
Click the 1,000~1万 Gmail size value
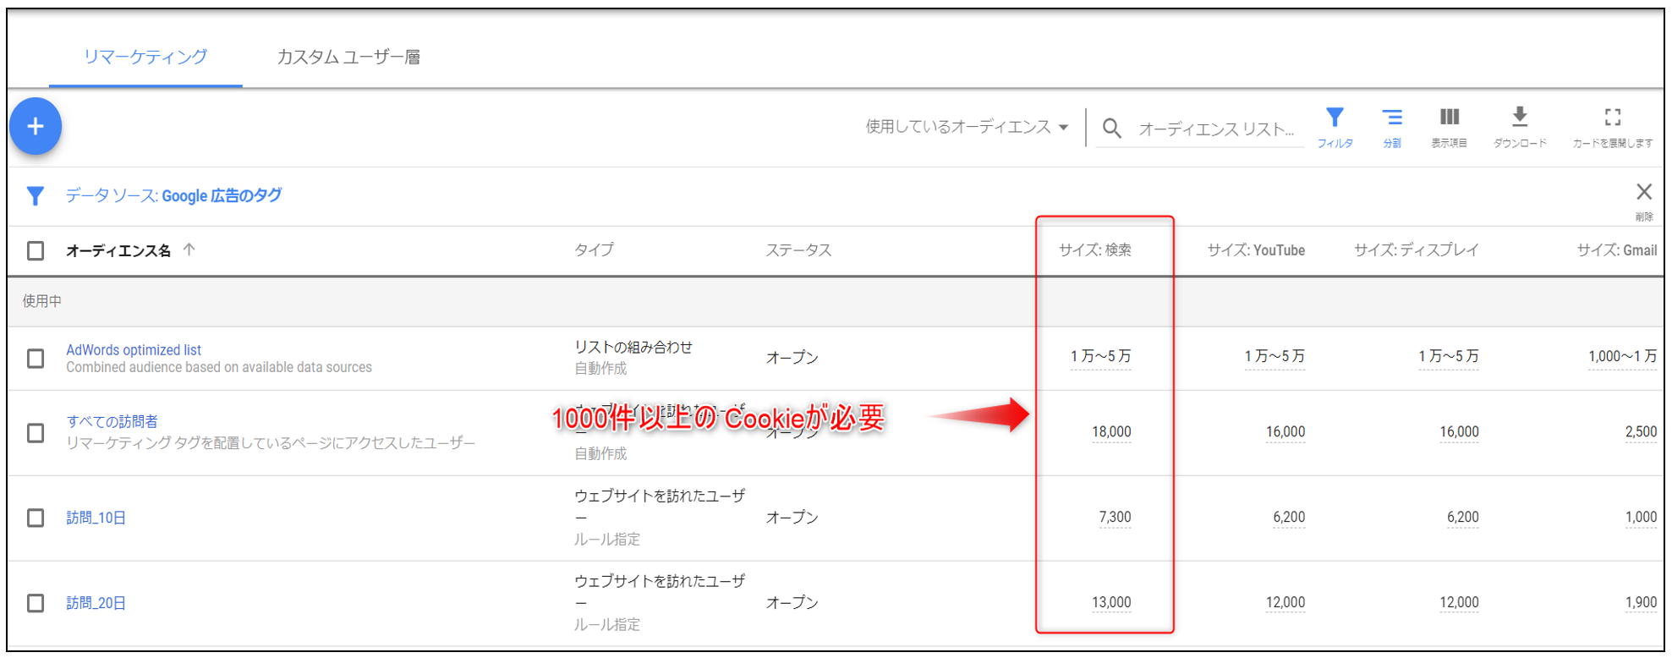pyautogui.click(x=1623, y=356)
